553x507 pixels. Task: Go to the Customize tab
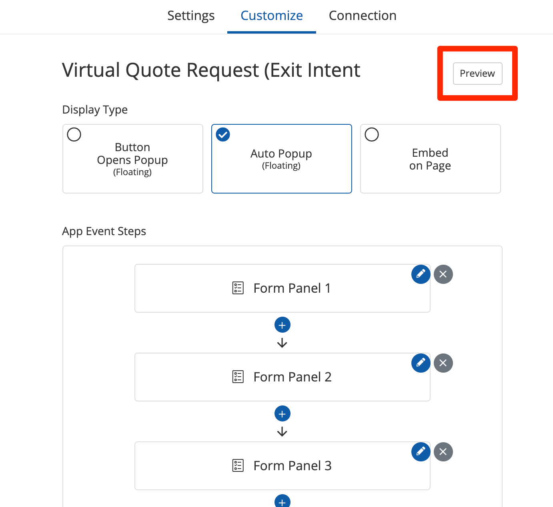[x=271, y=16]
